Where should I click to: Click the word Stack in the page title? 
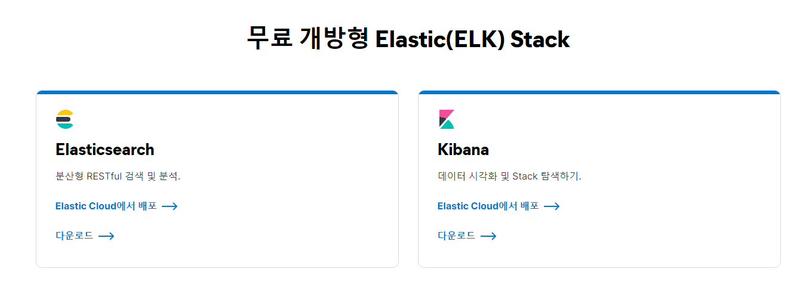tap(540, 39)
